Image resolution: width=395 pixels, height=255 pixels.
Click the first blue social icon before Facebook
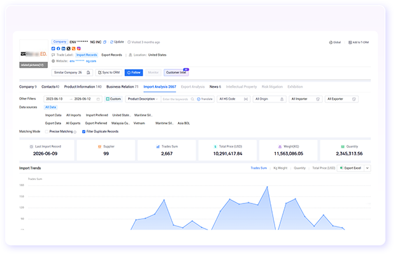(x=53, y=48)
